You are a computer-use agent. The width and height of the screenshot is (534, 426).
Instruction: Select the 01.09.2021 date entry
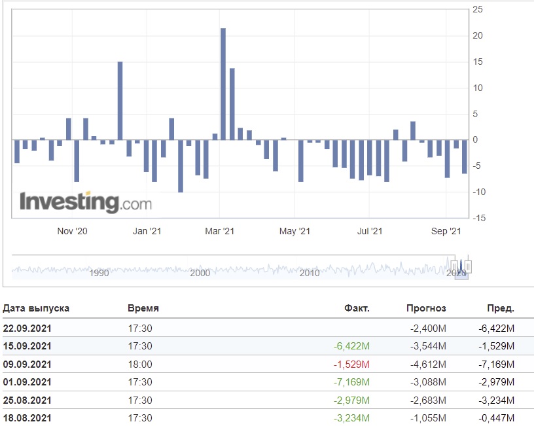pos(27,382)
